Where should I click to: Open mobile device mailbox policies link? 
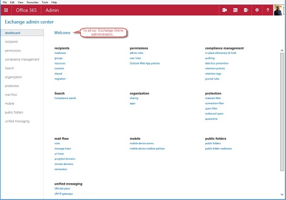coord(147,149)
